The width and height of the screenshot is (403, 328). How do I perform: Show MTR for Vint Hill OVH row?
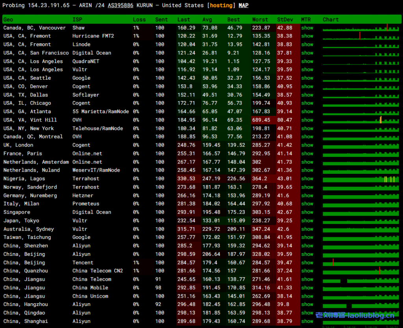(307, 120)
